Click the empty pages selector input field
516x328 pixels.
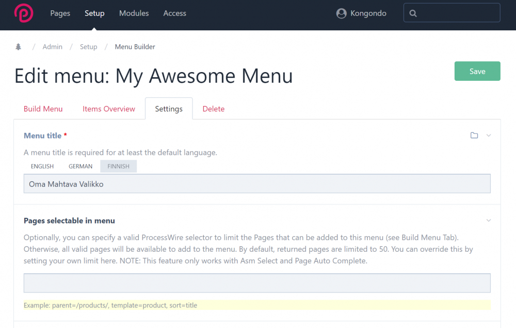point(257,283)
